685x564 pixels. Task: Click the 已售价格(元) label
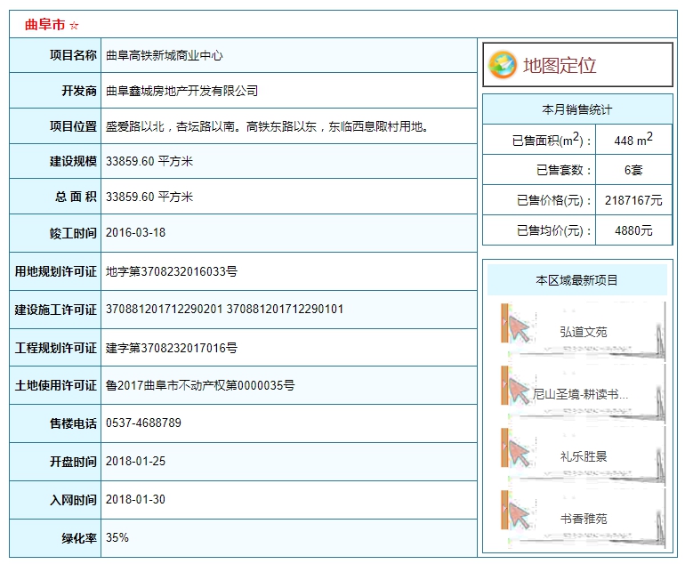[x=554, y=200]
